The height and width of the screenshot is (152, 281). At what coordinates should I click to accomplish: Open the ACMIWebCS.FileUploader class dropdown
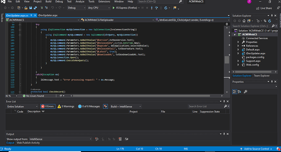pos(117,20)
